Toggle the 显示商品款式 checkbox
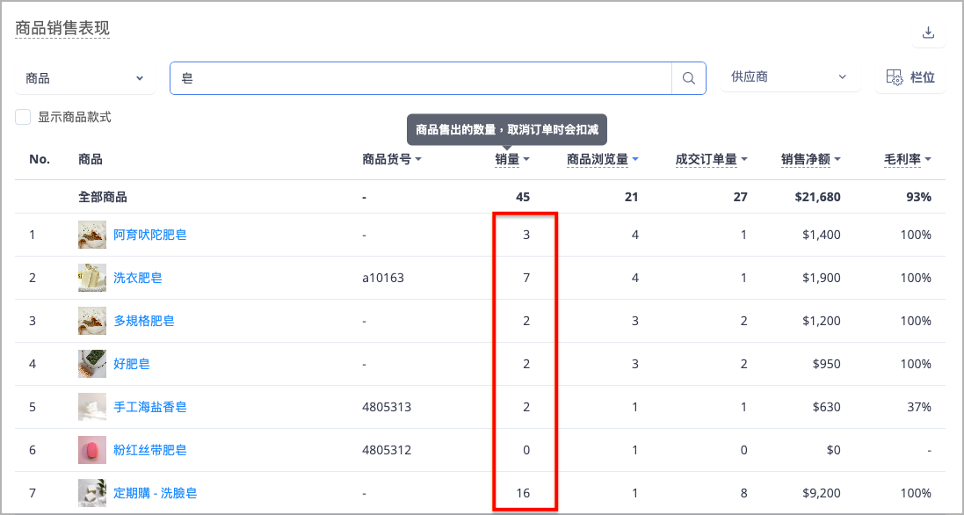Image resolution: width=964 pixels, height=515 pixels. tap(23, 118)
